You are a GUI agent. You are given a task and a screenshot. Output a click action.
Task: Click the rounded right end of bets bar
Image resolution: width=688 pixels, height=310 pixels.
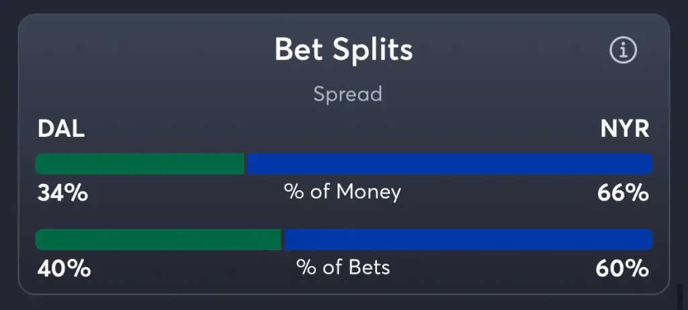[648, 240]
